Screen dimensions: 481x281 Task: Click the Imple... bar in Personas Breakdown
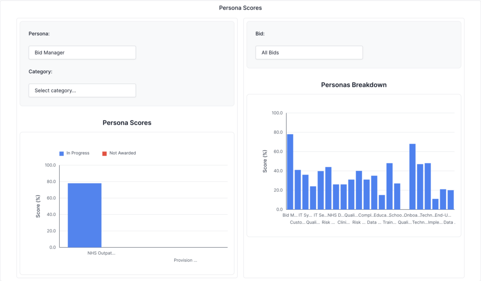435,204
